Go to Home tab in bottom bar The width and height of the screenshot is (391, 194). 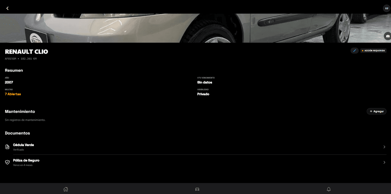pos(66,189)
